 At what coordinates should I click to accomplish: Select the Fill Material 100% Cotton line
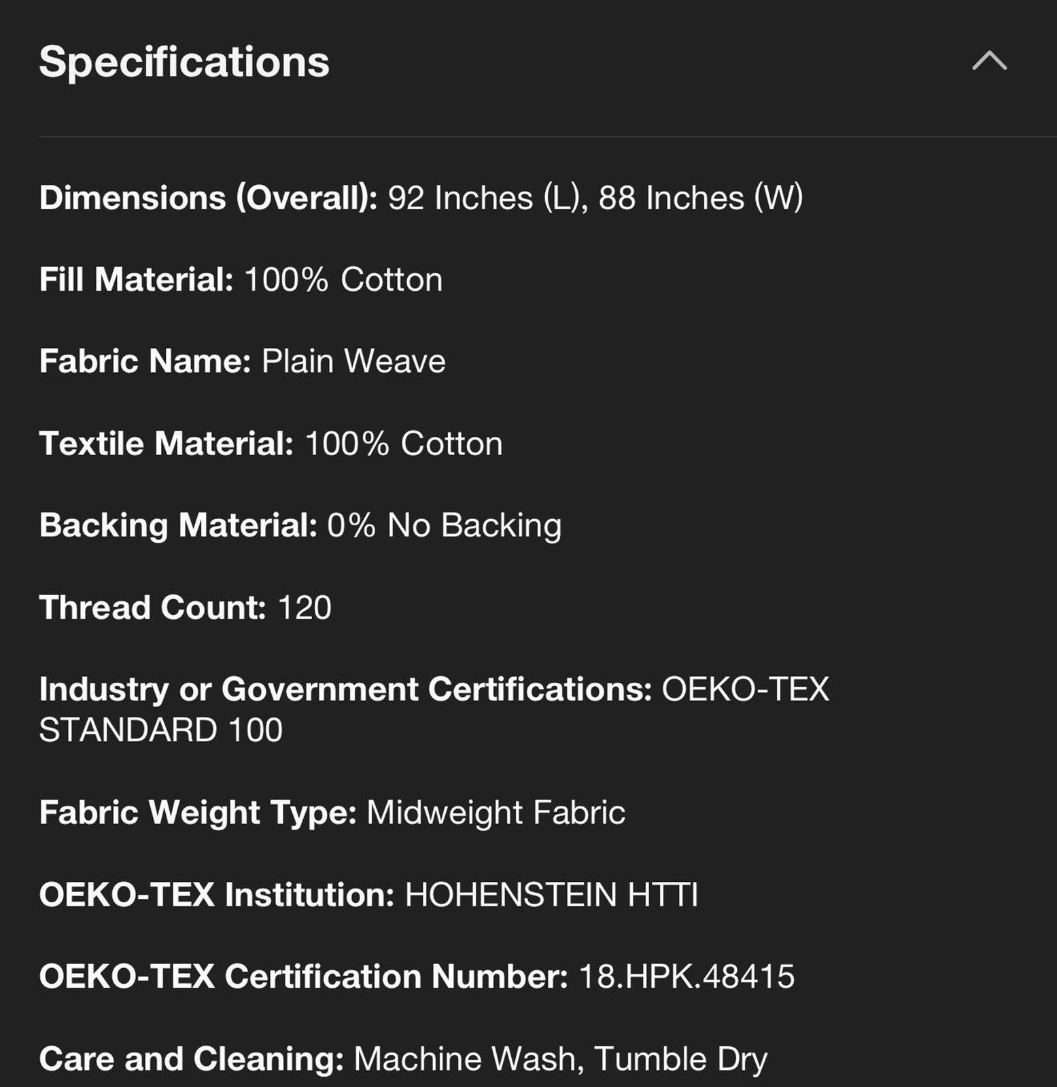point(241,280)
